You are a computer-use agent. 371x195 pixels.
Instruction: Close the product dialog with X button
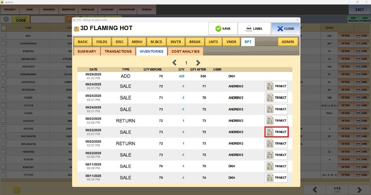tap(285, 29)
